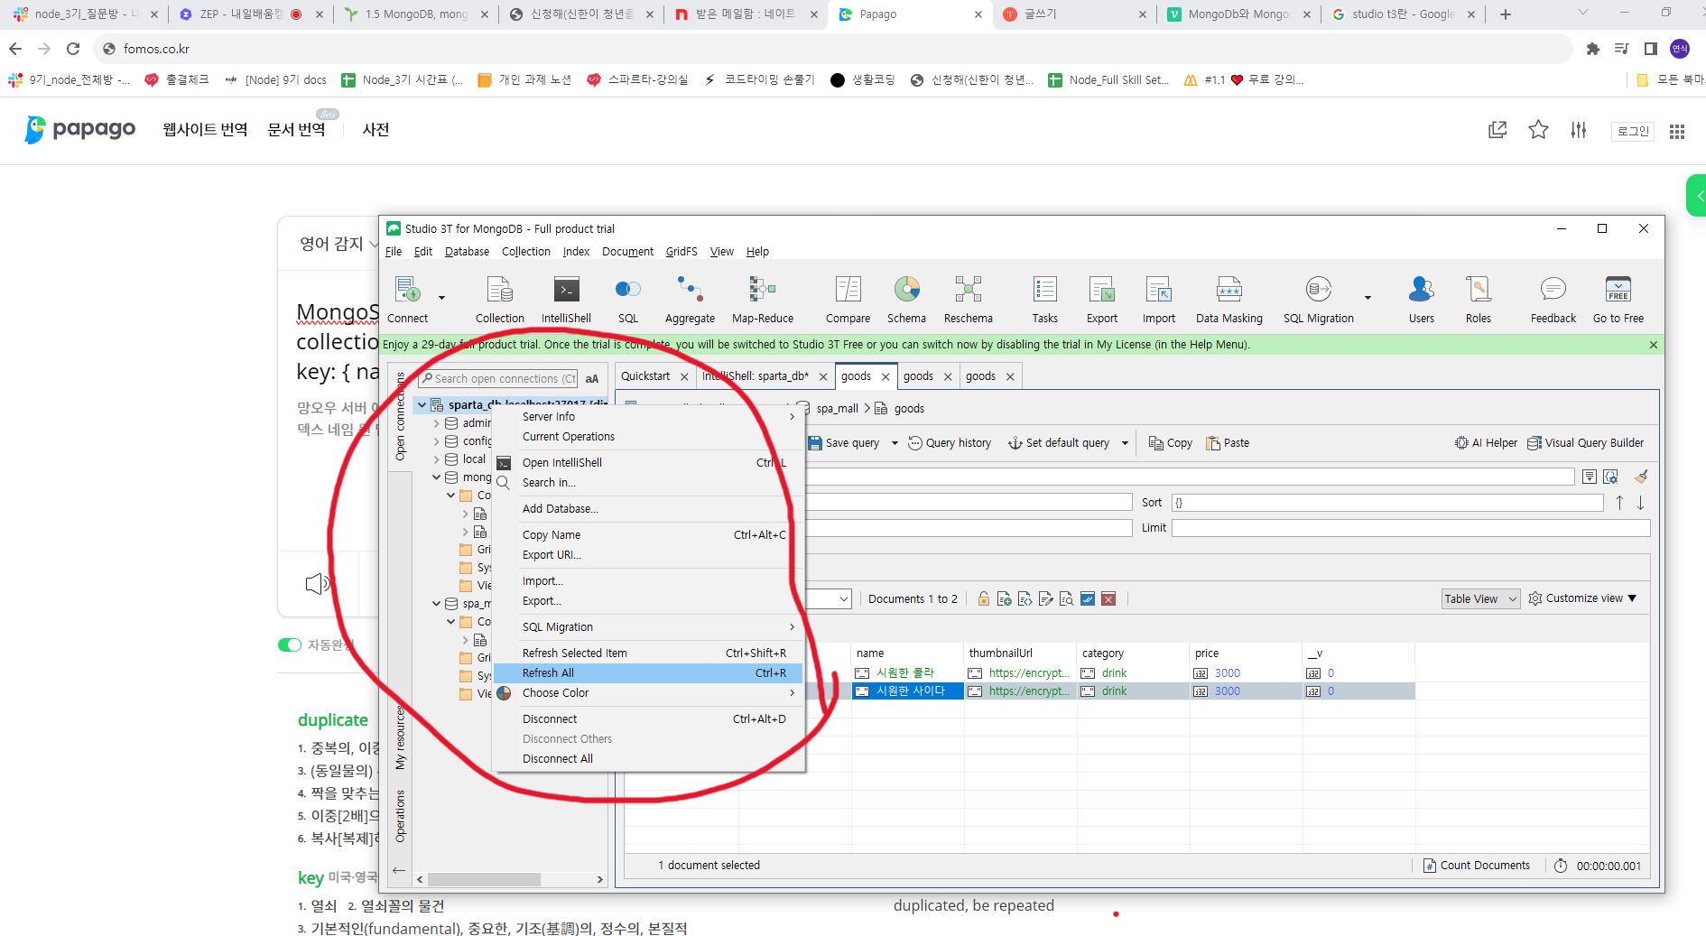Screen dimensions: 1706x936
Task: Click the edit document pencil icon
Action: click(1046, 599)
